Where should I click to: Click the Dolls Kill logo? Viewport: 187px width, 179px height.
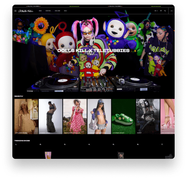[x=26, y=11]
